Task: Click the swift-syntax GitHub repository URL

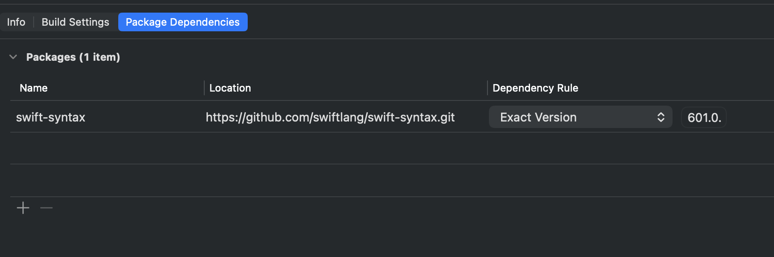Action: click(x=330, y=117)
